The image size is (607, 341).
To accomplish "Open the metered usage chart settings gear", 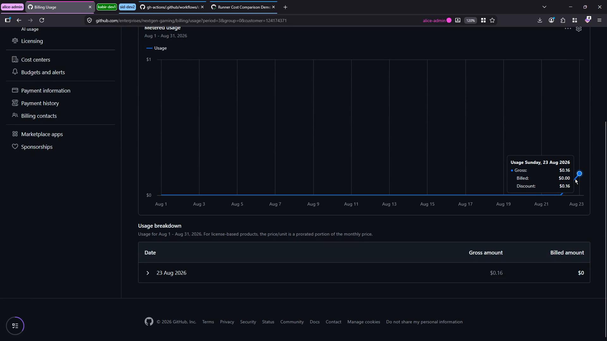I will (579, 29).
